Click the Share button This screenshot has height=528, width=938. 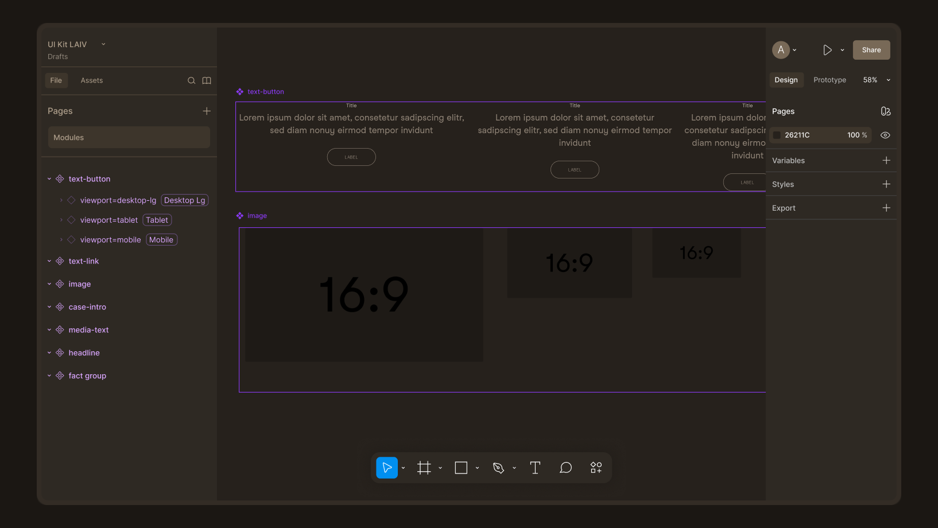(871, 50)
